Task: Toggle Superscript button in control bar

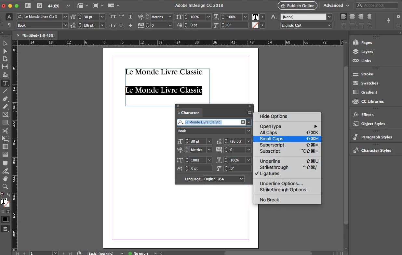Action: pyautogui.click(x=122, y=17)
